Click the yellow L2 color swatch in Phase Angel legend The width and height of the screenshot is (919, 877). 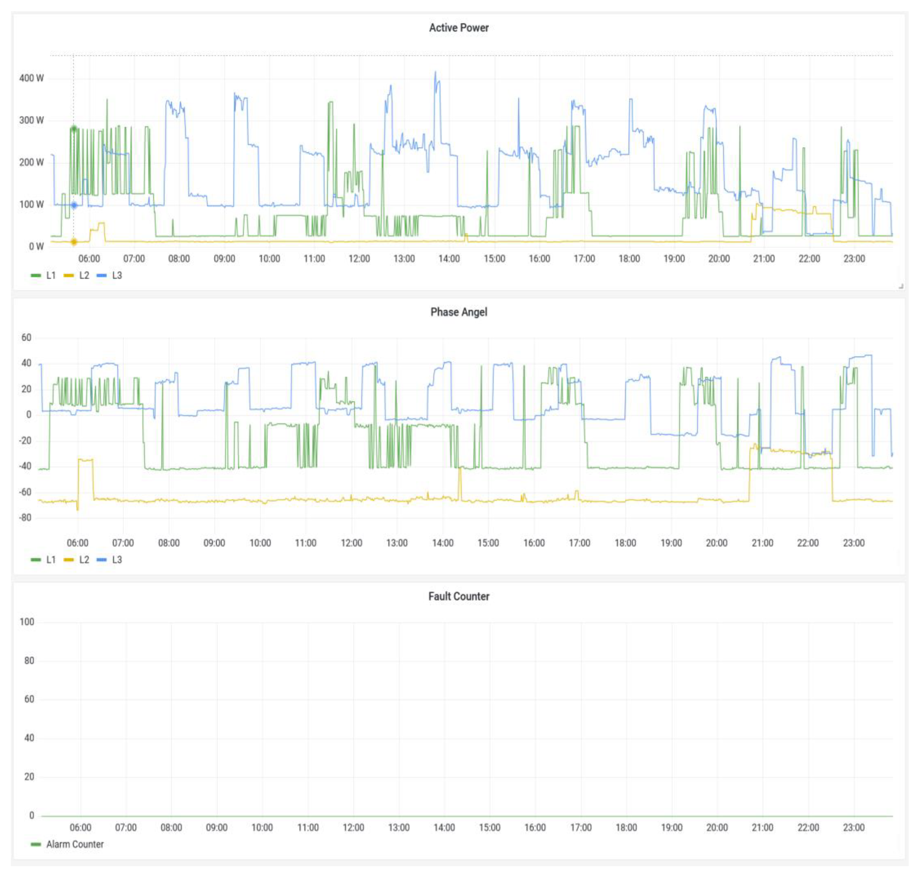coord(69,560)
